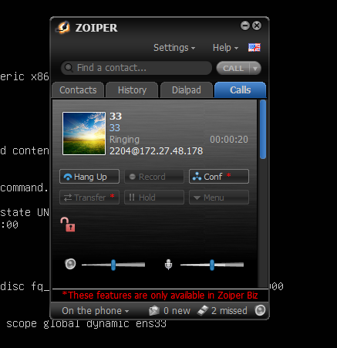Viewport: 337px width, 348px height.
Task: Minimize the Zoiper window
Action: [x=245, y=25]
